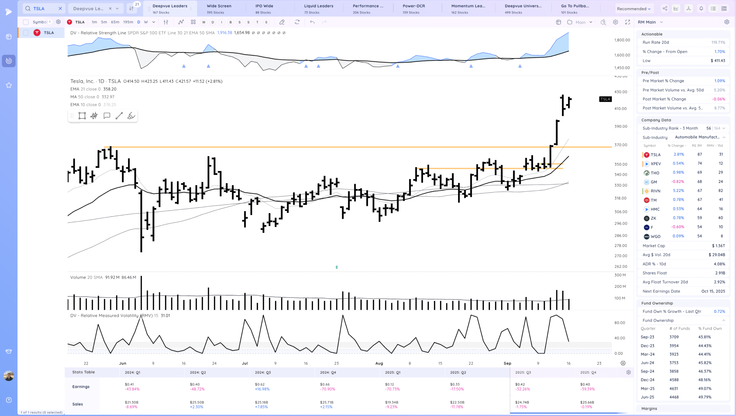Open the alerts bell icon
The image size is (736, 416).
[x=701, y=9]
